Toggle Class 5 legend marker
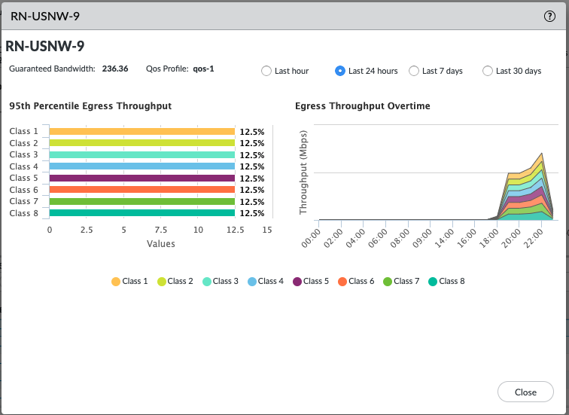The height and width of the screenshot is (415, 569). pos(297,282)
